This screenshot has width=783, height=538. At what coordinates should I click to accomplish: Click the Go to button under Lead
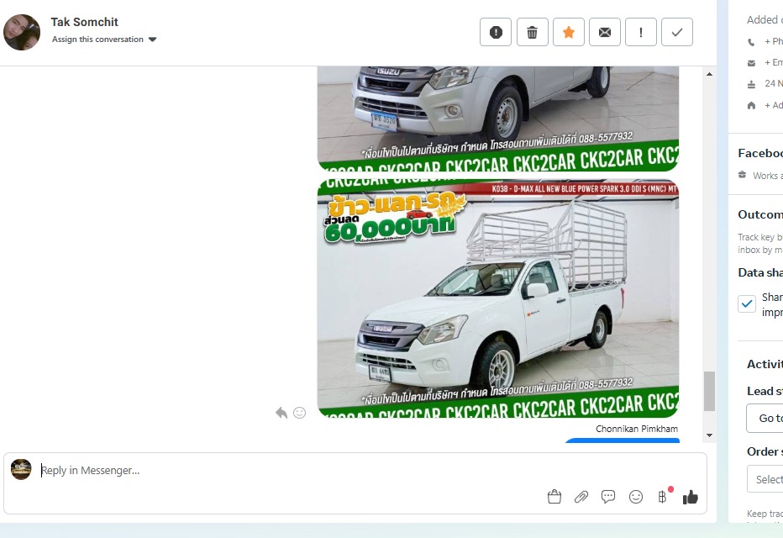[x=765, y=418]
